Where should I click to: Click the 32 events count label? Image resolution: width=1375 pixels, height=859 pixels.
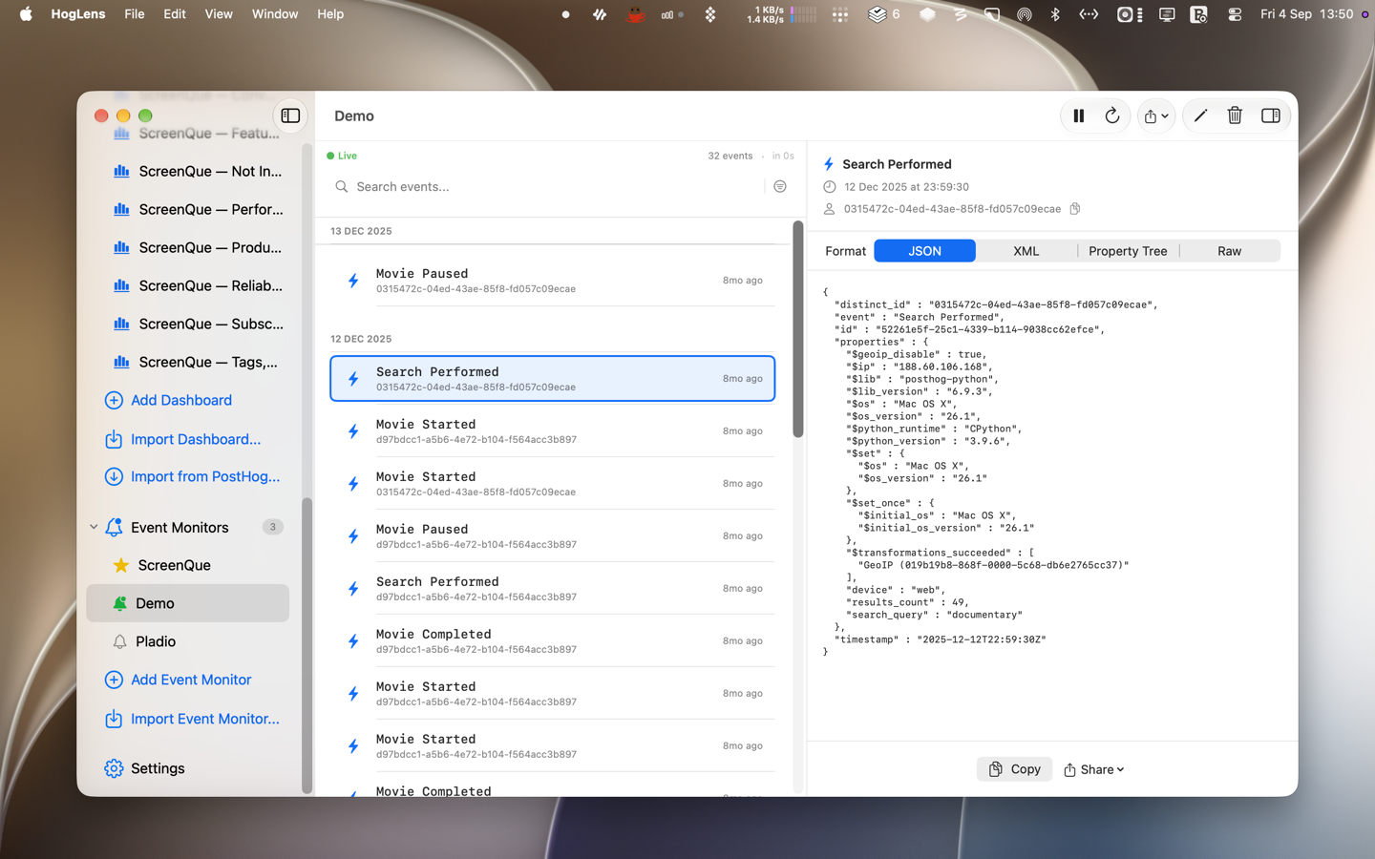[x=730, y=156]
